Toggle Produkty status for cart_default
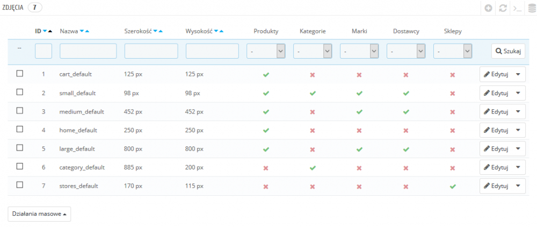The height and width of the screenshot is (227, 537). pos(266,74)
